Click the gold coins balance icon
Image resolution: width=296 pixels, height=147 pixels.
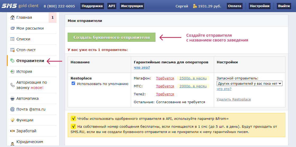point(195,6)
